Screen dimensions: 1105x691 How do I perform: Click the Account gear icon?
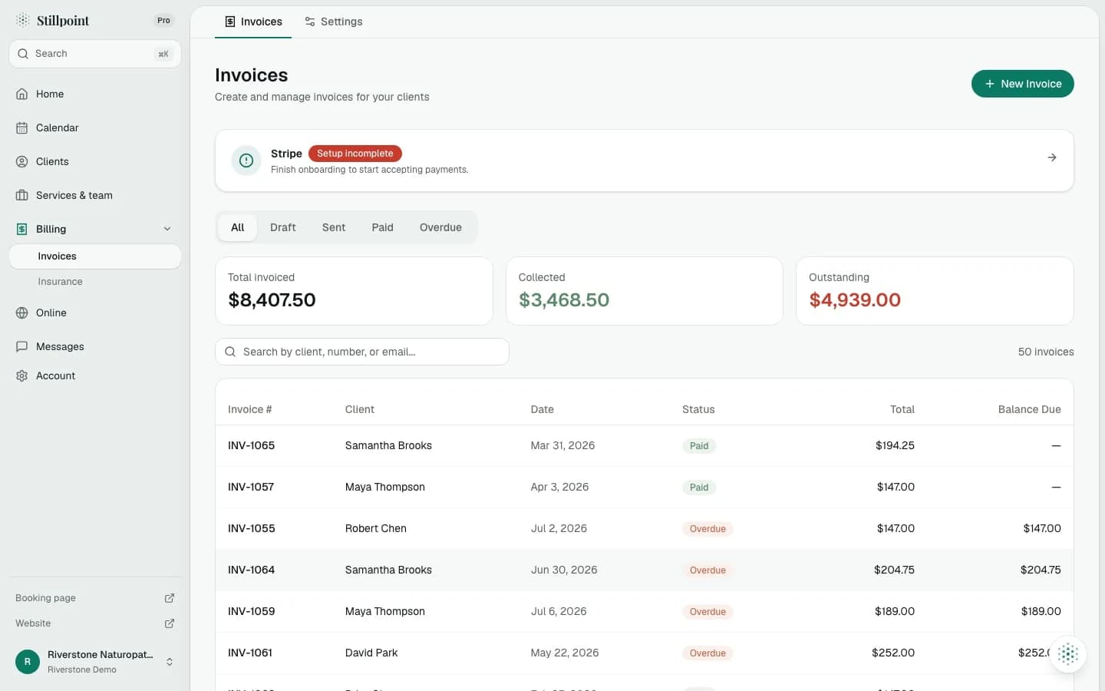[x=21, y=375]
